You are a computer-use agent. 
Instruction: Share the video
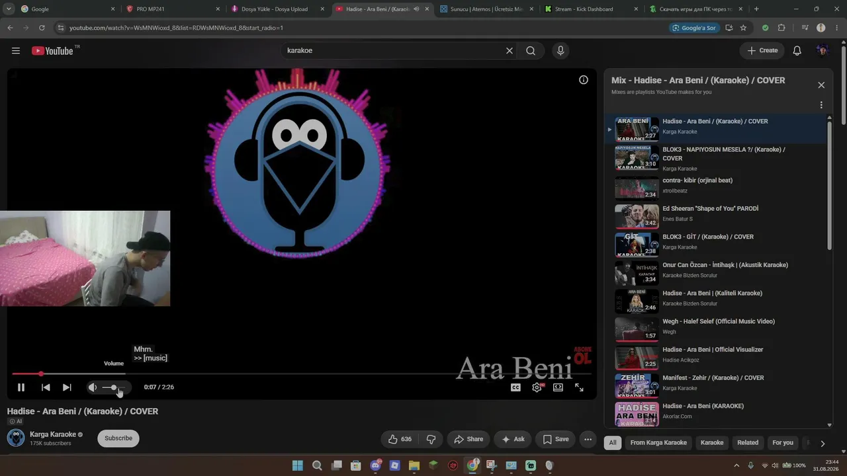(x=468, y=439)
